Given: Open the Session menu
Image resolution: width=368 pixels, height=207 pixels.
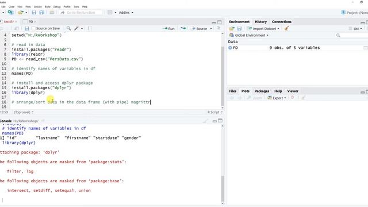Looking at the screenshot, I should (37, 7).
